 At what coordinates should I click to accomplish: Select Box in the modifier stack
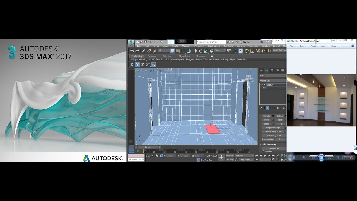click(x=265, y=88)
